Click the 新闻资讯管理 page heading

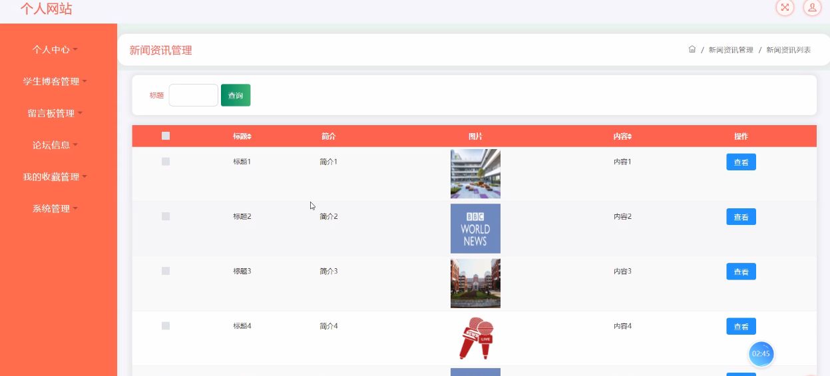click(160, 50)
